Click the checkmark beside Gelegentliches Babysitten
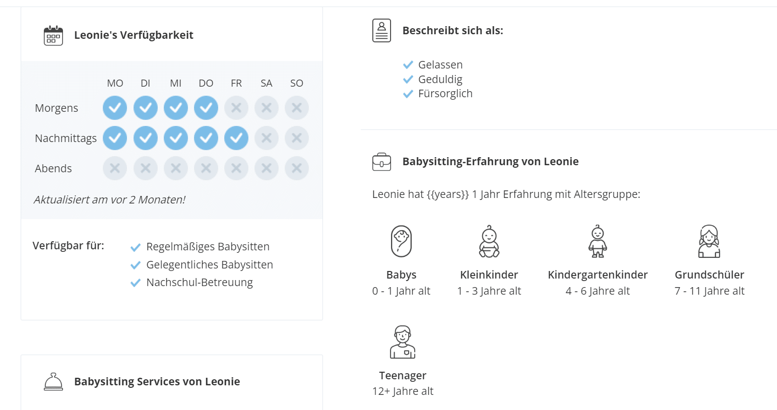This screenshot has width=777, height=410. click(135, 265)
